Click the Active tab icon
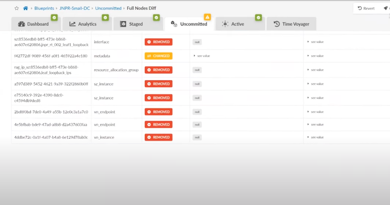Viewport: 390px width, 205px height. coord(225,24)
